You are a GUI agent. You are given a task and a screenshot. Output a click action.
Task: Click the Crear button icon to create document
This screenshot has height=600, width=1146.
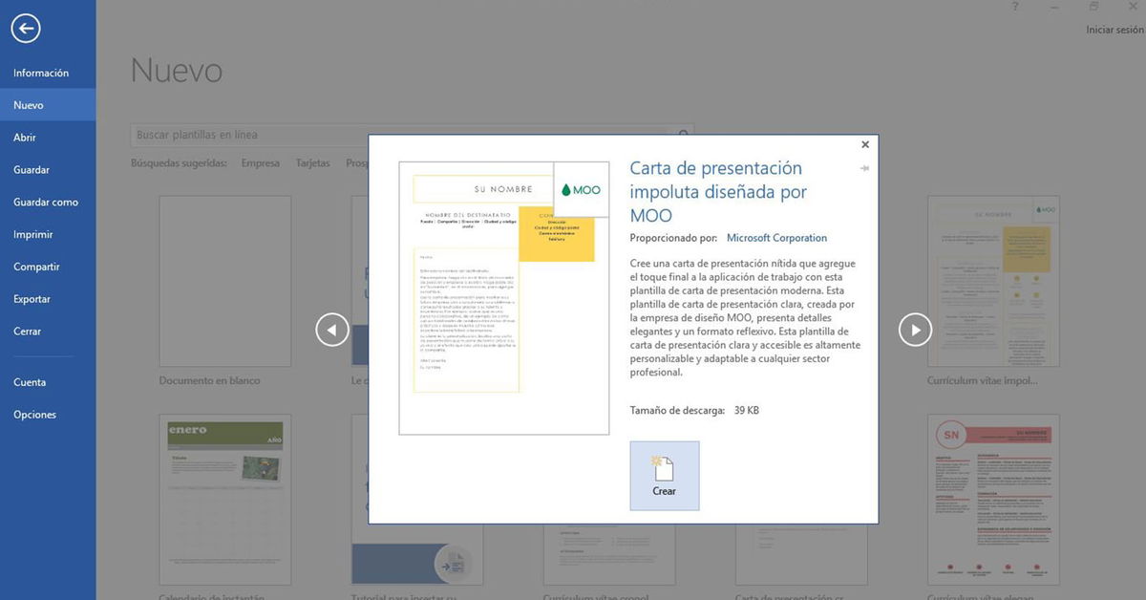point(664,467)
